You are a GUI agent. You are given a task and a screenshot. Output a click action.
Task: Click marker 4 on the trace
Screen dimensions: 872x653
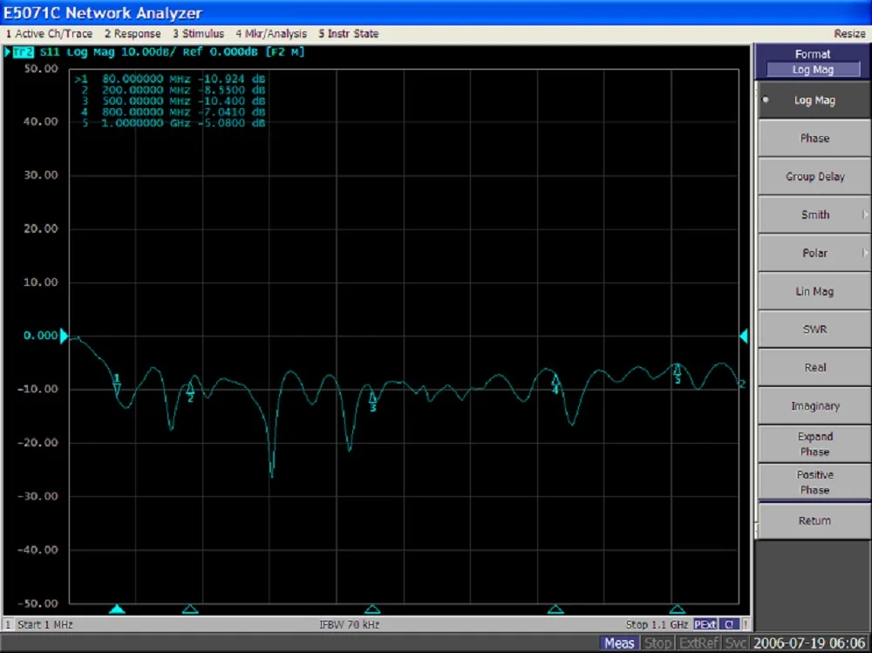[555, 384]
